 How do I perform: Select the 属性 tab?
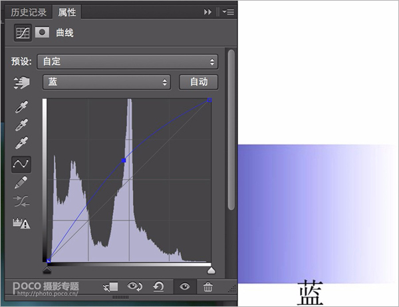(x=67, y=12)
